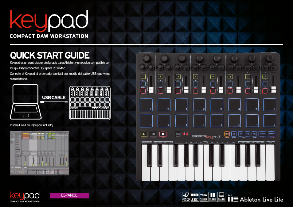Click yellow channel select button 1
This screenshot has height=207, width=293.
[143, 77]
